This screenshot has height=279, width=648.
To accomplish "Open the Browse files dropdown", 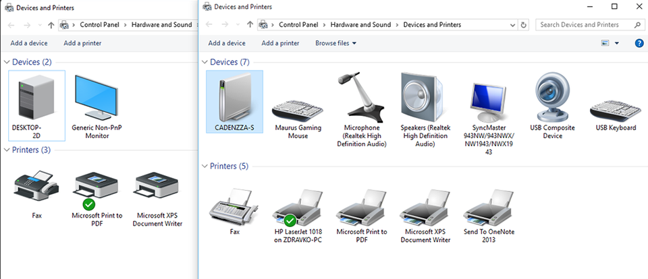I will (335, 43).
